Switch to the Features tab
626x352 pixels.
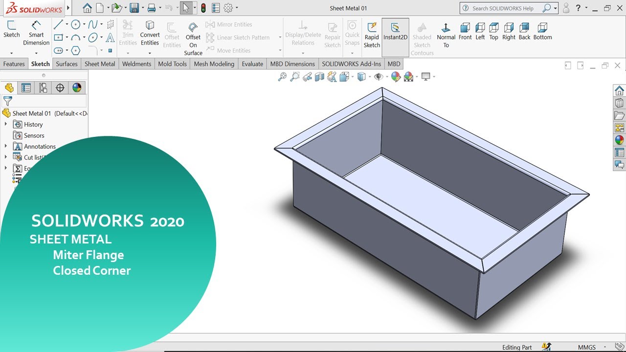click(x=14, y=64)
